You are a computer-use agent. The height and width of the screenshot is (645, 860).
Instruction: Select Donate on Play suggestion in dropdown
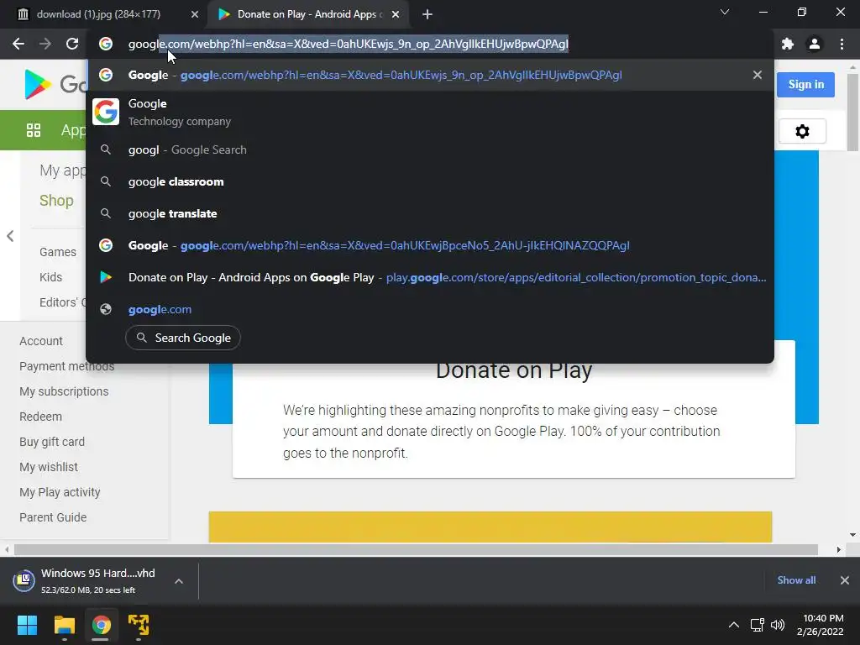(430, 277)
